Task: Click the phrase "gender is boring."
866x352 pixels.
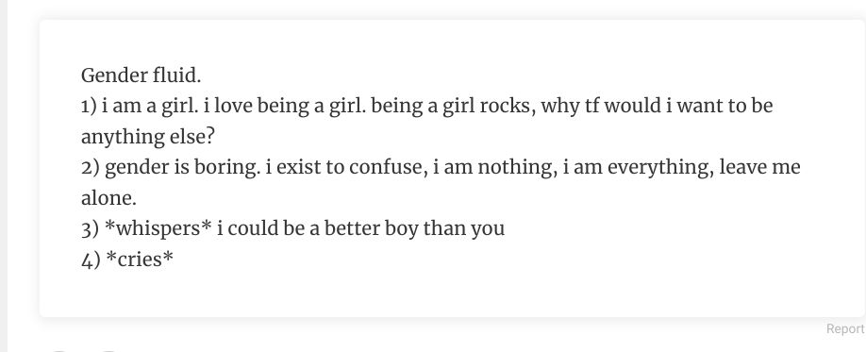Action: pos(182,167)
